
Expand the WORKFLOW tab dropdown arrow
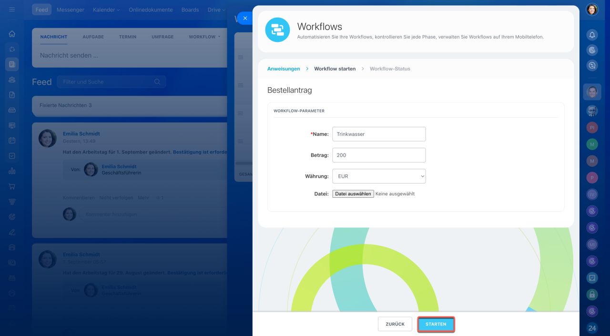[219, 37]
